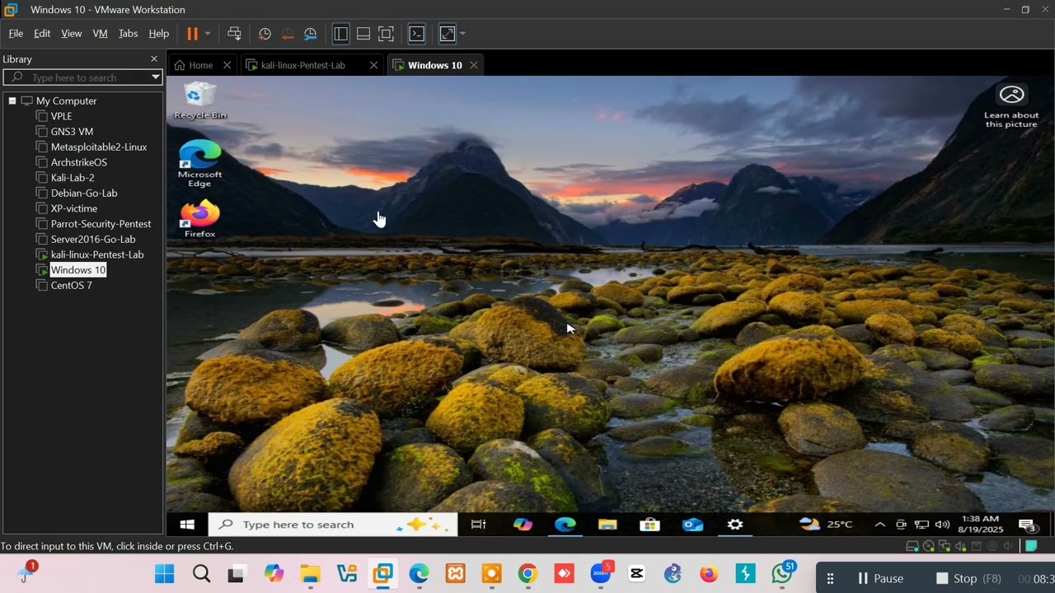Show hidden icons in guest system tray
This screenshot has height=593, width=1055.
click(x=879, y=525)
